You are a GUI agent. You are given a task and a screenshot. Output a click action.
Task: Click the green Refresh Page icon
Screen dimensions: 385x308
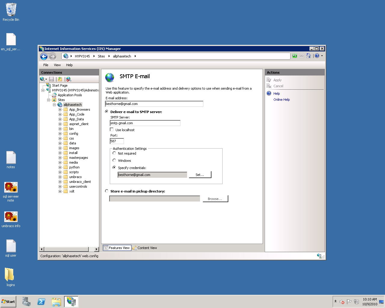[x=295, y=56]
